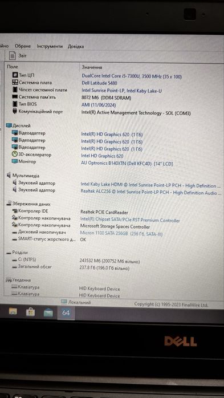Click the Значення column header
Viewport: 224px width, 398px height.
(92, 67)
